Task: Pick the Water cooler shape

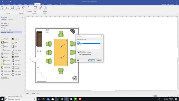Action: click(16, 71)
